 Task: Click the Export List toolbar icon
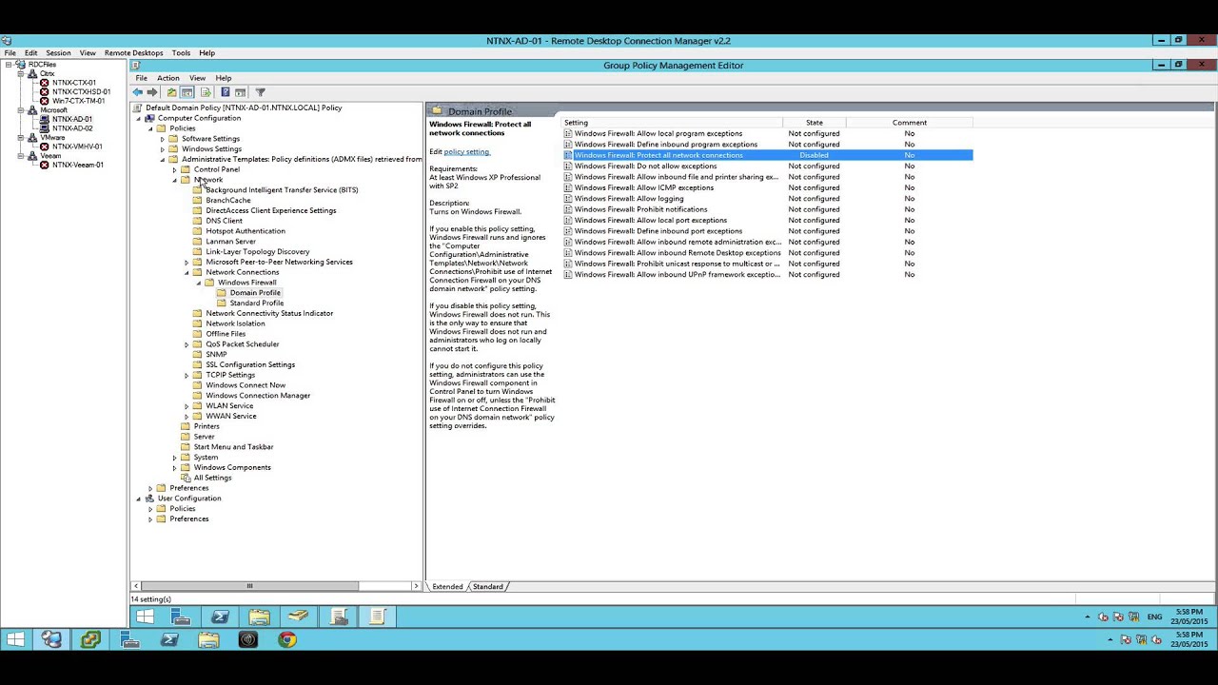[x=206, y=92]
